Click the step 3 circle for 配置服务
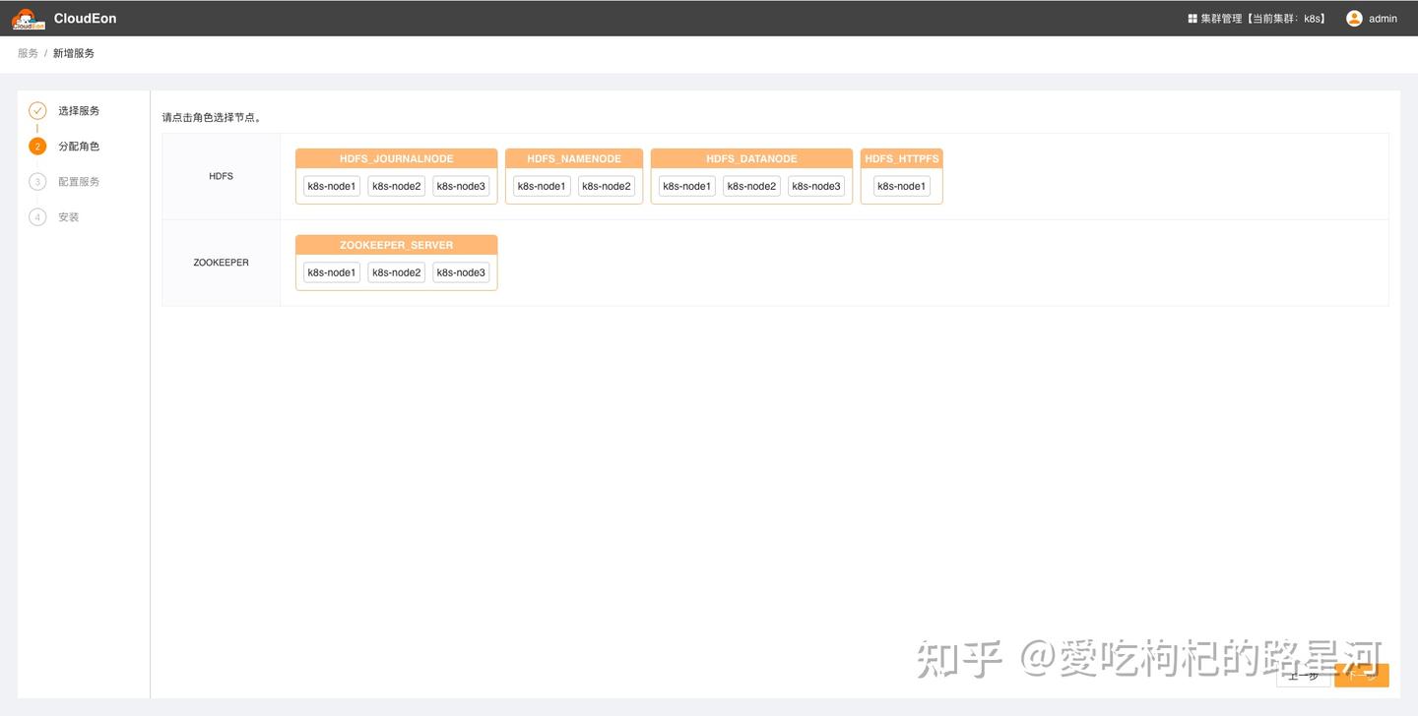 [37, 181]
